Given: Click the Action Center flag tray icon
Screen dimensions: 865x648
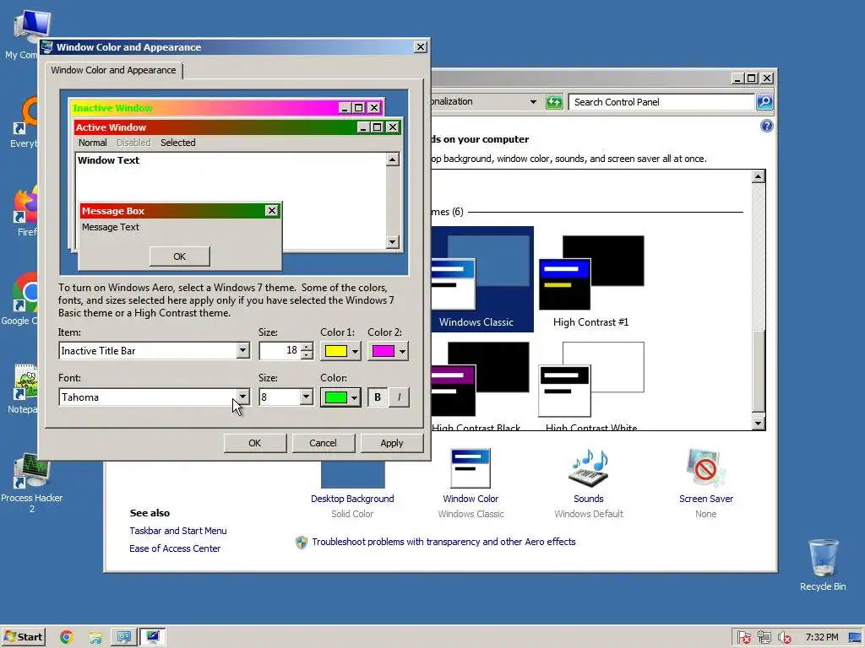Looking at the screenshot, I should coord(743,637).
